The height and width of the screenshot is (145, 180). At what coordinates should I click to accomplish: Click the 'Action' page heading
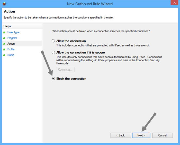10,12
